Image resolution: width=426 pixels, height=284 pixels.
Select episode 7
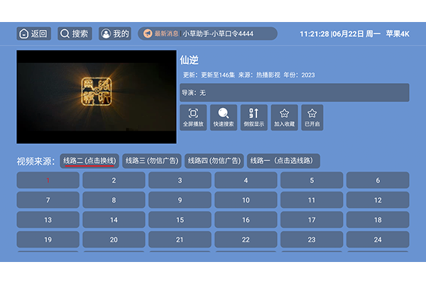(48, 200)
